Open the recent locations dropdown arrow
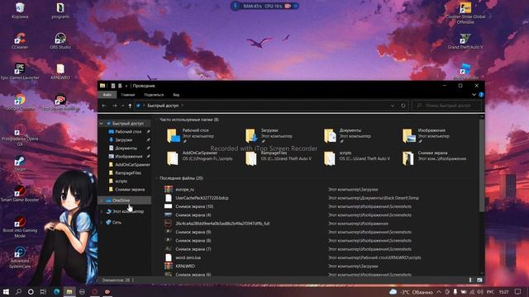The image size is (529, 297). 123,106
